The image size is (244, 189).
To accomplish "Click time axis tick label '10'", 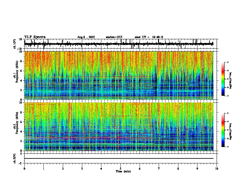I will tap(217, 169).
